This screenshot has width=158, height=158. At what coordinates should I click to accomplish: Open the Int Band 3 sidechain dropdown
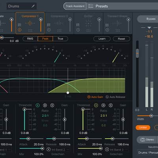[119, 150]
